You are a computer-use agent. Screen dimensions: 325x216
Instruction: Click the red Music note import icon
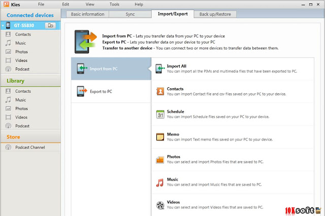pos(160,183)
